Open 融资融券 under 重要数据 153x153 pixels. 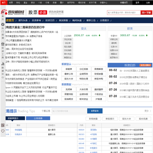(x=99, y=89)
